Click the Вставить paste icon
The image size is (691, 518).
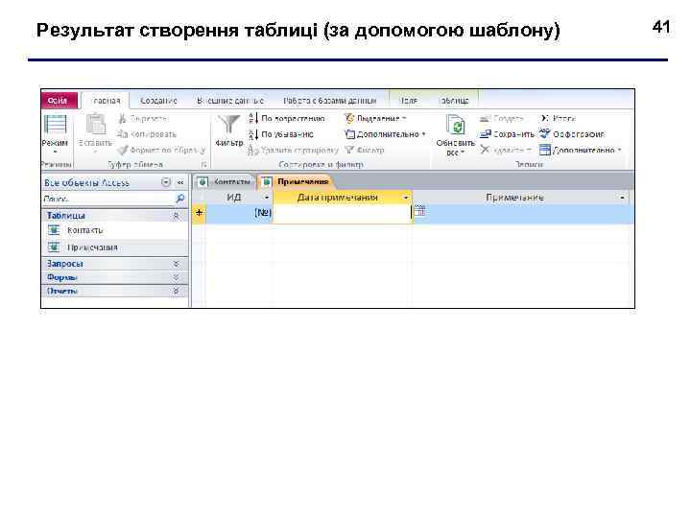click(x=96, y=124)
